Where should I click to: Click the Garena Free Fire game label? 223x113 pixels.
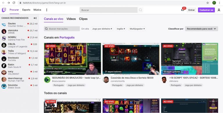16,40
